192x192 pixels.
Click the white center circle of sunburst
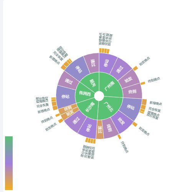99,96
